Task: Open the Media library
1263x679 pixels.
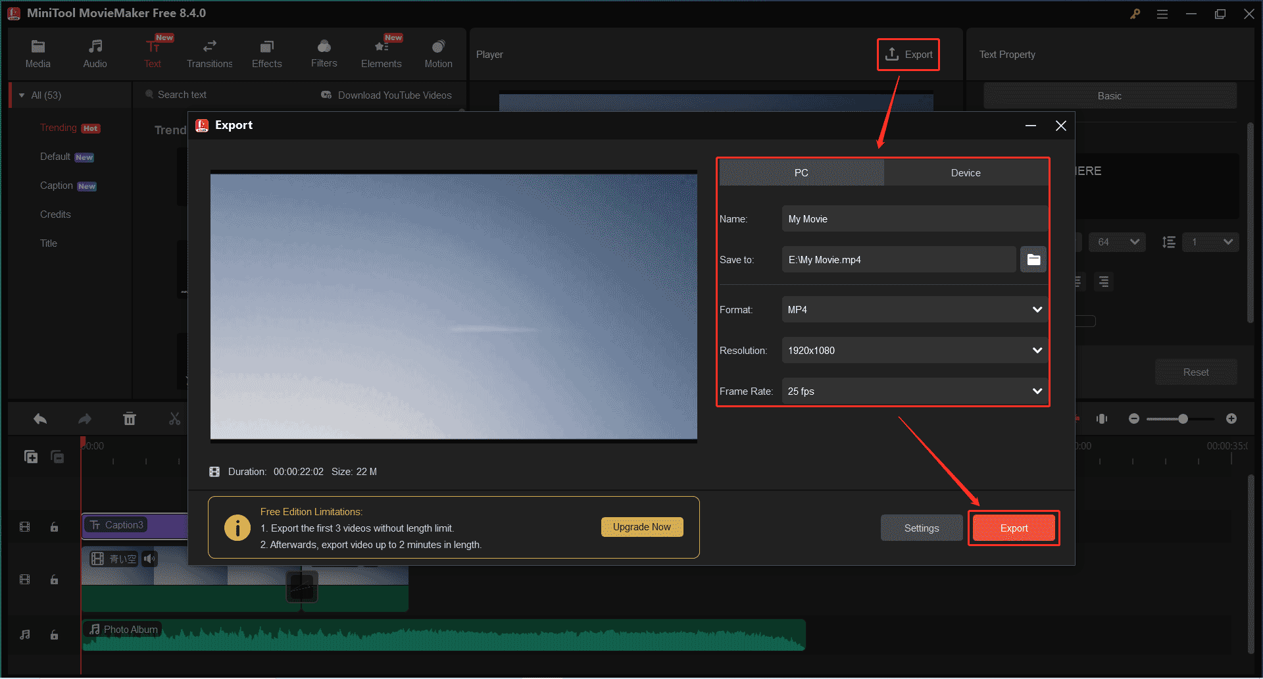Action: tap(37, 53)
